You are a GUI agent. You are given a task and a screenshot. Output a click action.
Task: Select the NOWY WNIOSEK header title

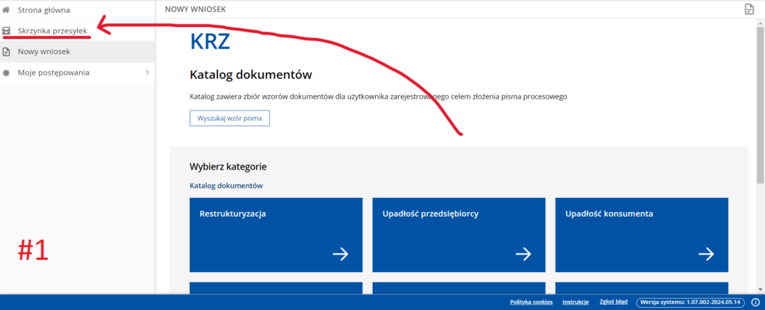195,9
